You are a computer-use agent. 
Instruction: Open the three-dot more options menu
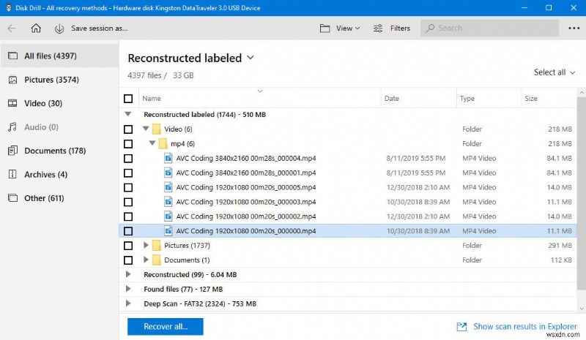(573, 29)
